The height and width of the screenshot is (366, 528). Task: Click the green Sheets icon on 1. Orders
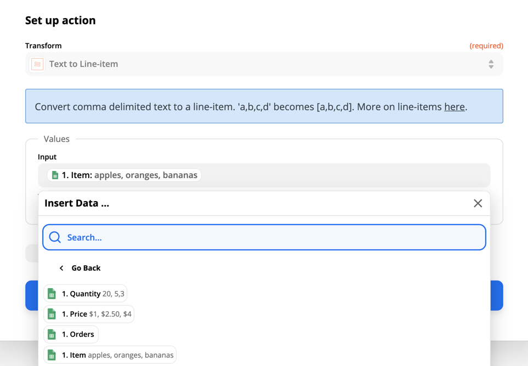point(51,334)
